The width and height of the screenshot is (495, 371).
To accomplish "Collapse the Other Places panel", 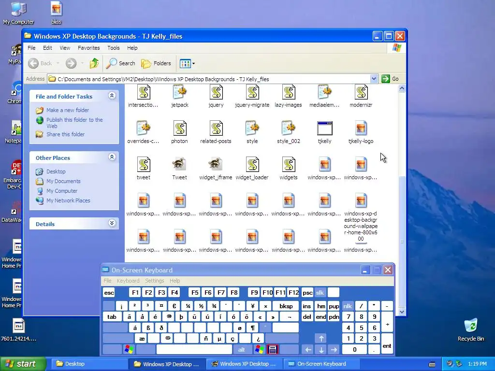I will point(112,157).
